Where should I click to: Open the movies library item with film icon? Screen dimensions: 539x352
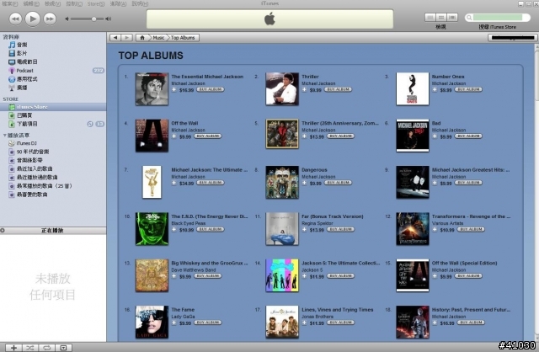tap(18, 53)
